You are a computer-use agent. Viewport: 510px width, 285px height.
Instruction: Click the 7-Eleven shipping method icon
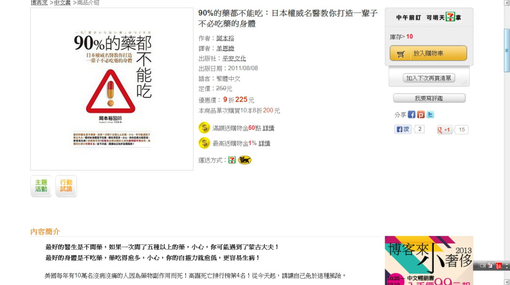tap(232, 160)
